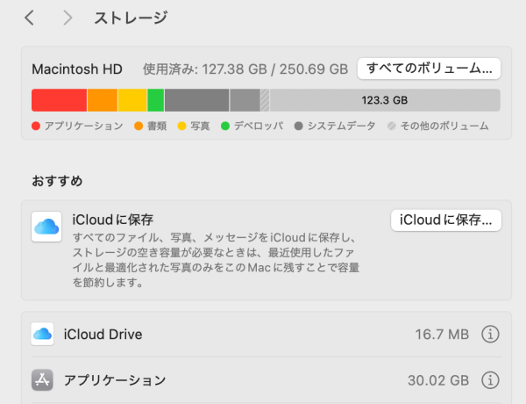This screenshot has width=526, height=404.
Task: Open info for アプリケーション row
Action: 491,380
